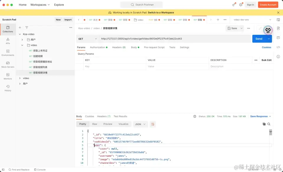Click the Sign In button
The image size is (283, 172).
[250, 5]
